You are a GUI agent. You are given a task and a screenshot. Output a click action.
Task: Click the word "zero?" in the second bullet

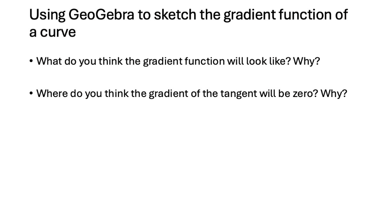(305, 94)
